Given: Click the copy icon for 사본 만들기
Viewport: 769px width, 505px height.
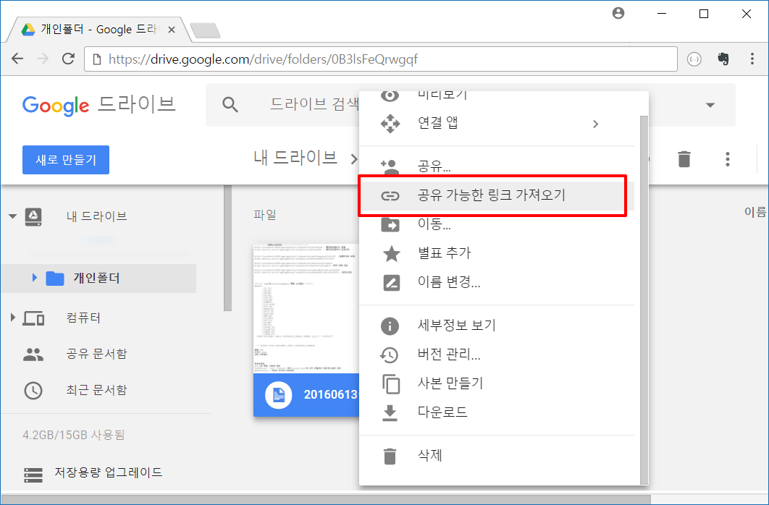Looking at the screenshot, I should tap(391, 383).
